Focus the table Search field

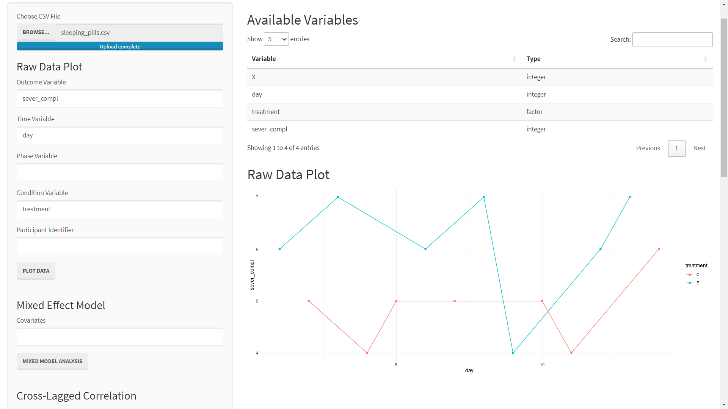pyautogui.click(x=672, y=39)
